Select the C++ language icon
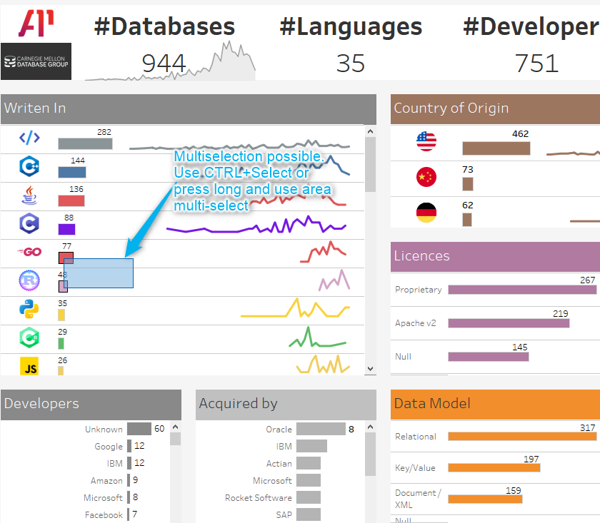Screen dimensions: 600x523 29,166
